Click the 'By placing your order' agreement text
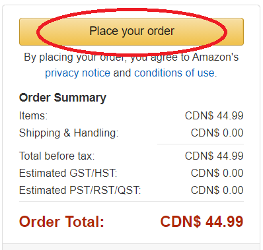The width and height of the screenshot is (263, 250). coord(131,57)
